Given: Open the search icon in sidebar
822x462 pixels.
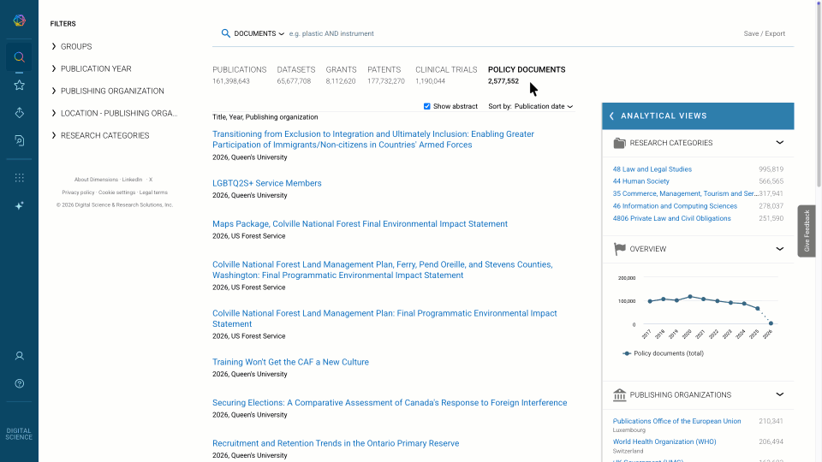Looking at the screenshot, I should coord(19,58).
